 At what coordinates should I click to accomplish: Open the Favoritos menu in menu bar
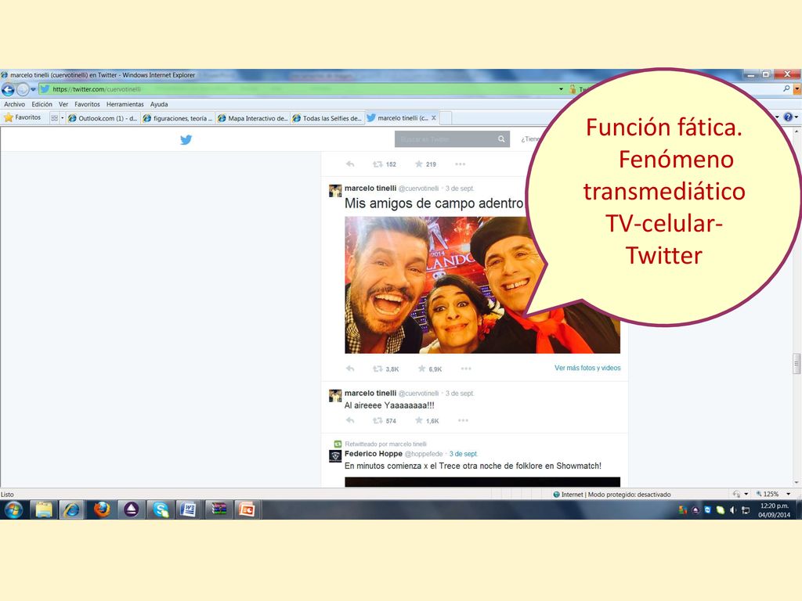[87, 104]
